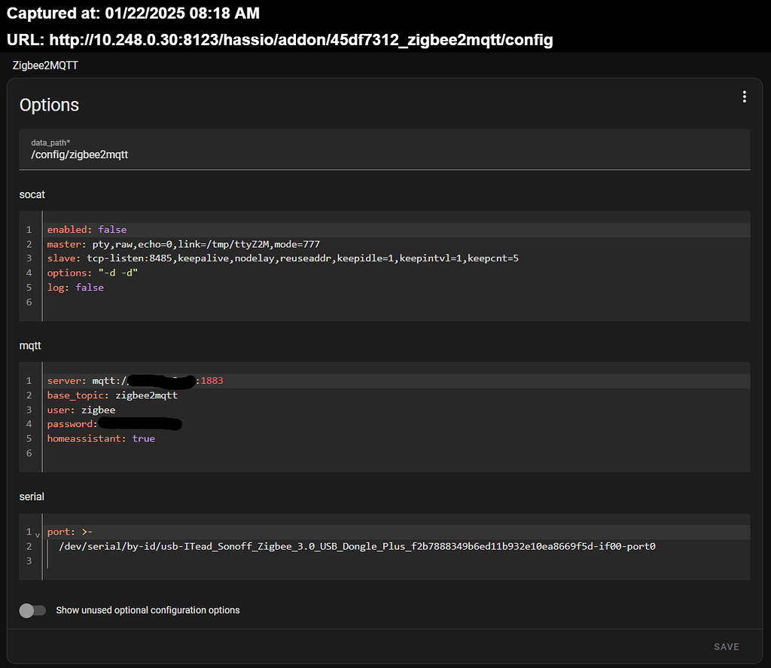771x668 pixels.
Task: Click the 'homeassistant: true' line
Action: coord(396,438)
